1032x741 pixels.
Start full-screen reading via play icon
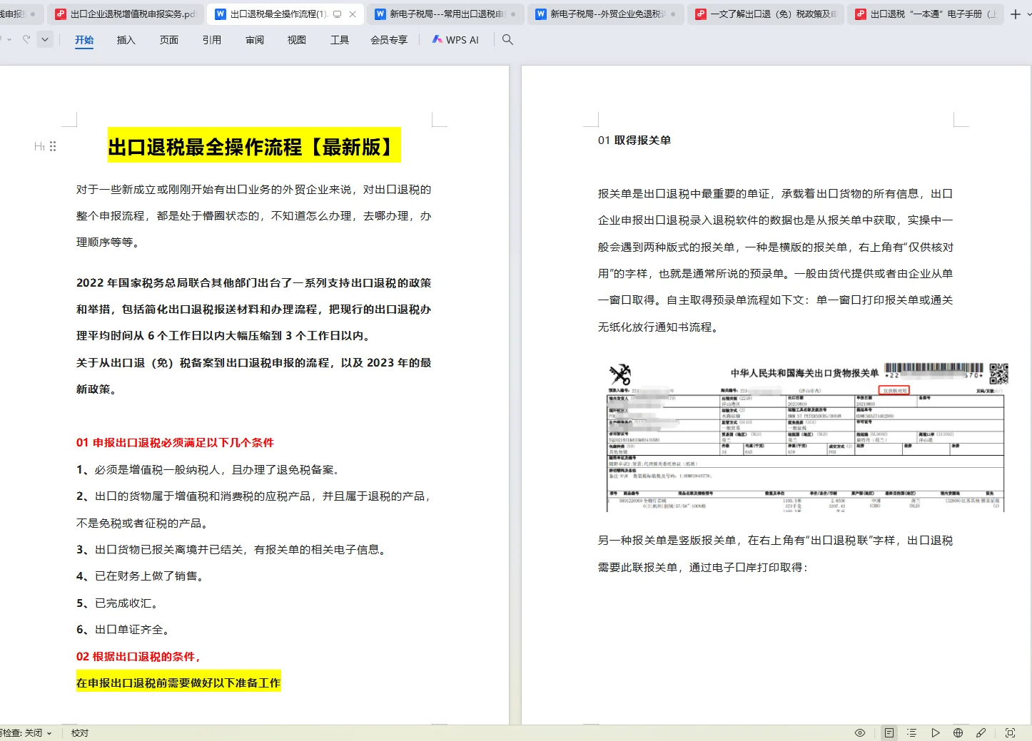[936, 732]
